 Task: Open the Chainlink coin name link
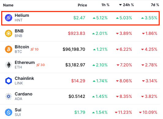24,78
